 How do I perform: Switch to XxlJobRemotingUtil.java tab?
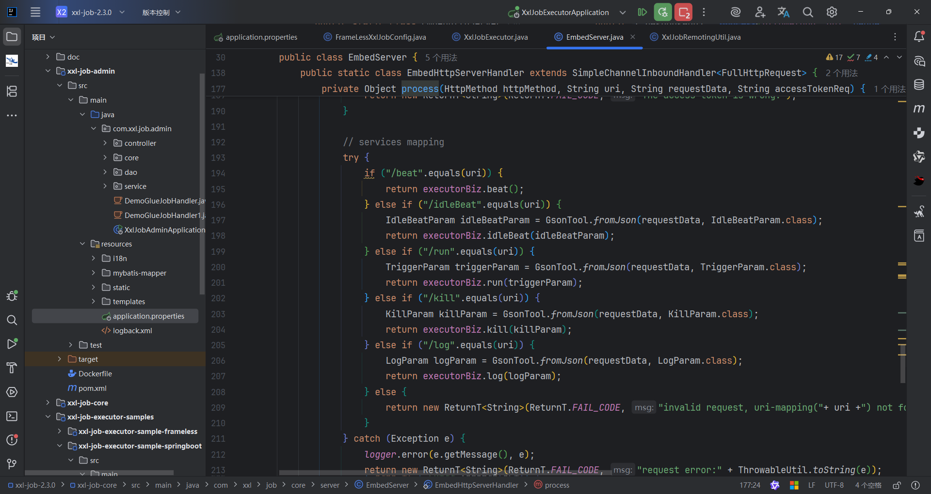point(695,37)
